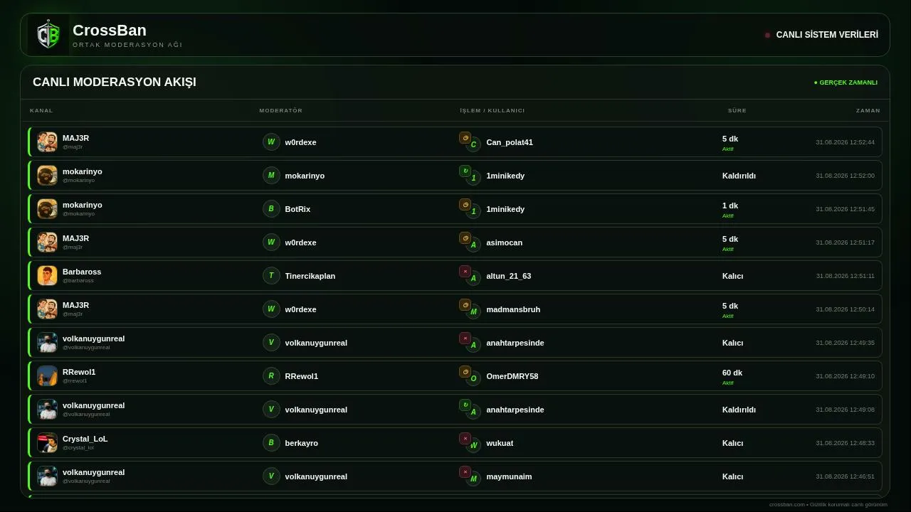Open the Crystal_LoL channel avatar
Viewport: 911px width, 512px height.
[47, 443]
